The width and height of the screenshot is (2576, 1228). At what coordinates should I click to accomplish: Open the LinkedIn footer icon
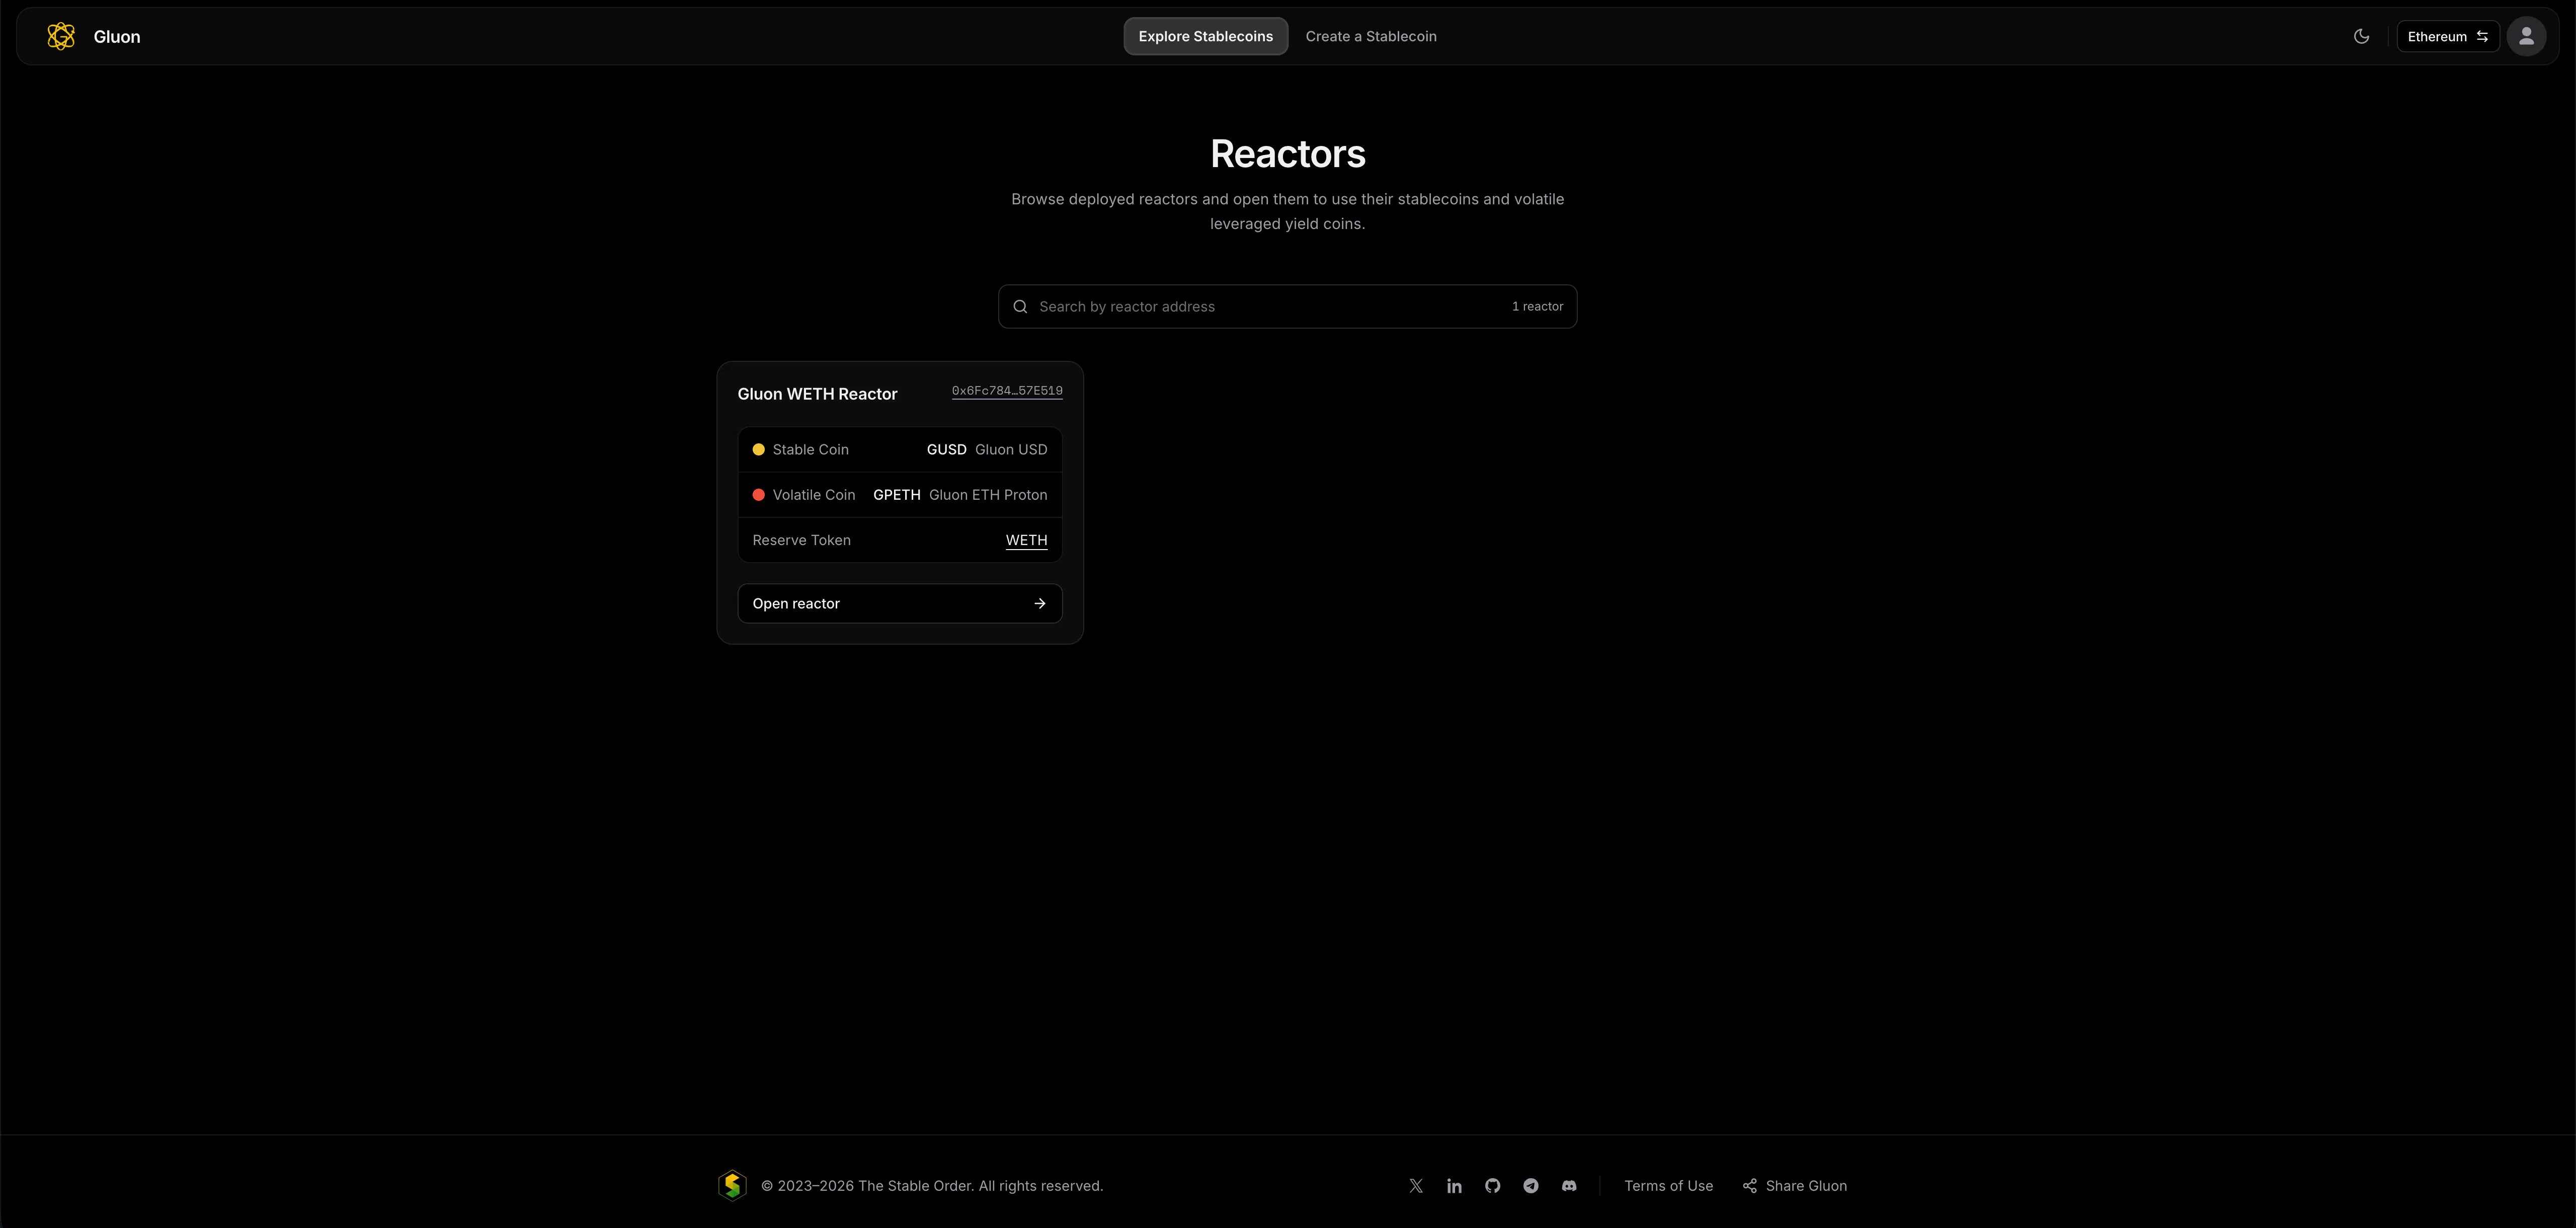pos(1453,1185)
